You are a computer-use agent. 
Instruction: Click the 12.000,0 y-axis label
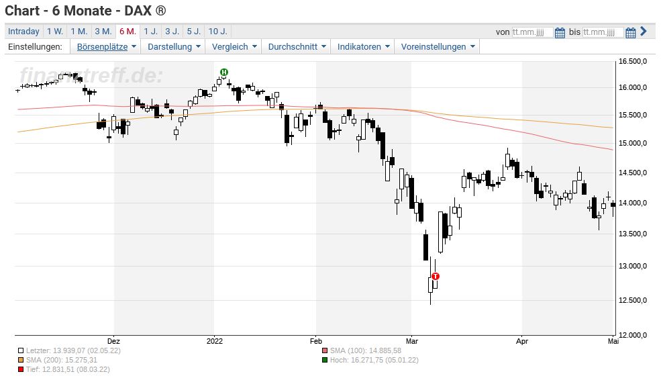(633, 335)
